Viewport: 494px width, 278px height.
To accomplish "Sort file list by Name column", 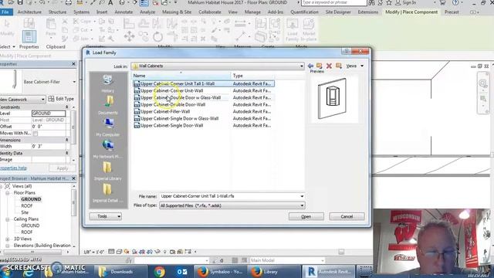I will tap(181, 76).
